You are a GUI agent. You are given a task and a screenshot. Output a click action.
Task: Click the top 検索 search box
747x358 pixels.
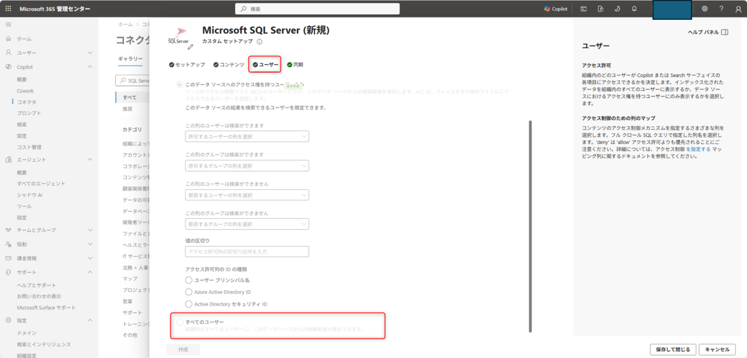(317, 9)
